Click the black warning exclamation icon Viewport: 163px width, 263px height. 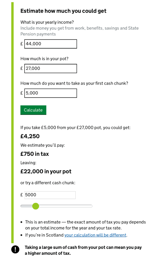15,249
